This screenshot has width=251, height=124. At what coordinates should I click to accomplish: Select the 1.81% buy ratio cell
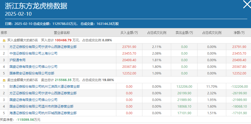pos(157,60)
